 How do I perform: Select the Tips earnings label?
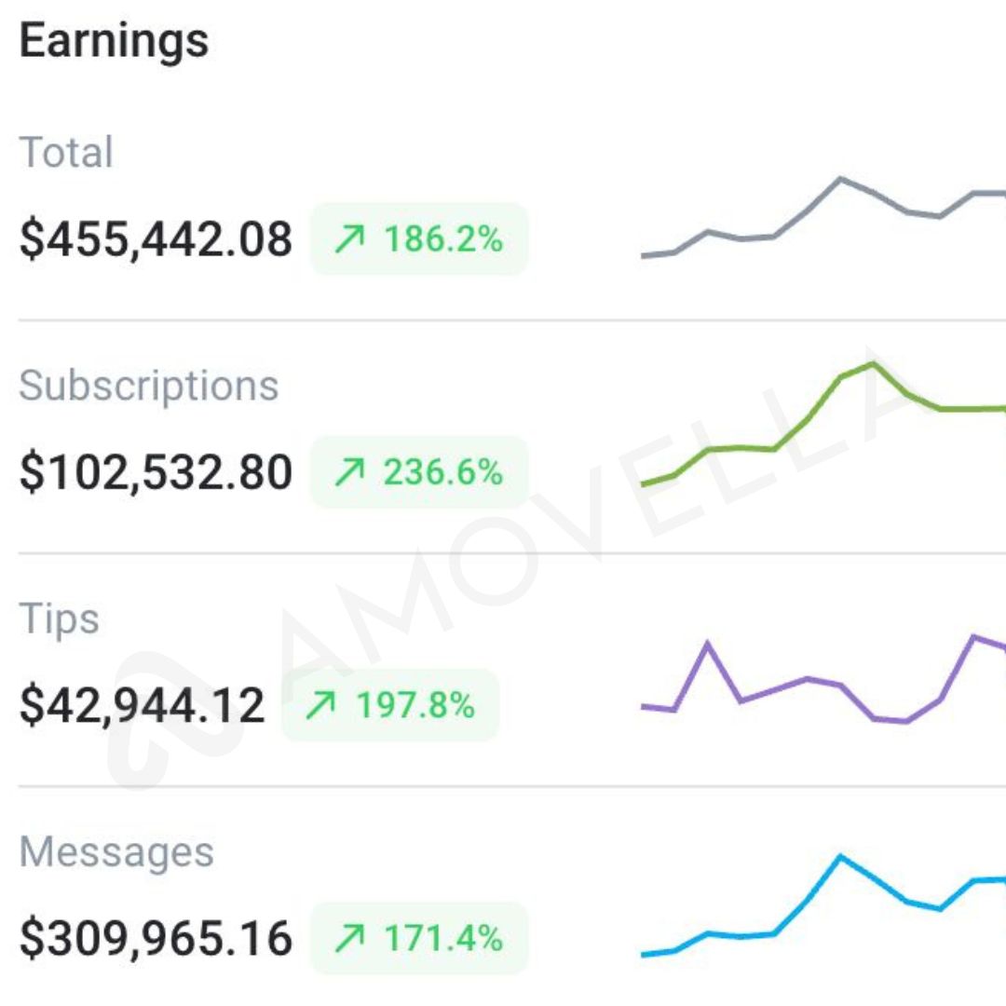point(59,619)
